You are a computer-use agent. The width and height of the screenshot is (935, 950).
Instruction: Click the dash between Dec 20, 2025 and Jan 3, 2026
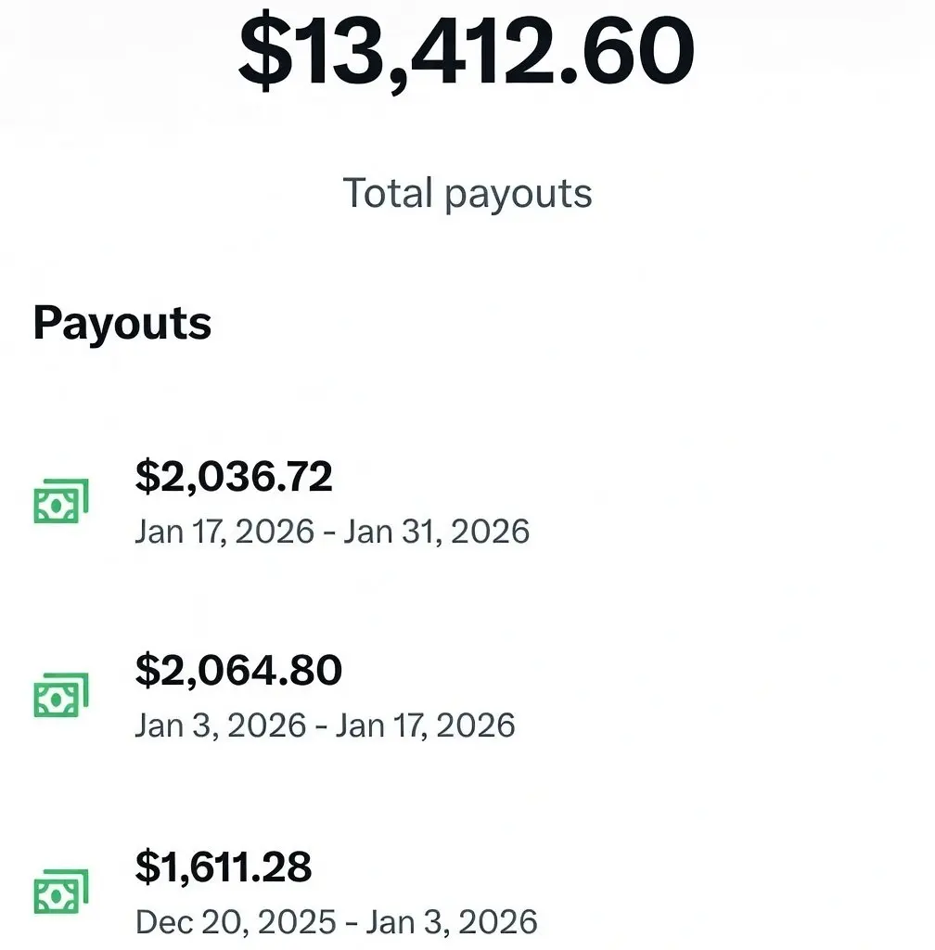pyautogui.click(x=351, y=922)
